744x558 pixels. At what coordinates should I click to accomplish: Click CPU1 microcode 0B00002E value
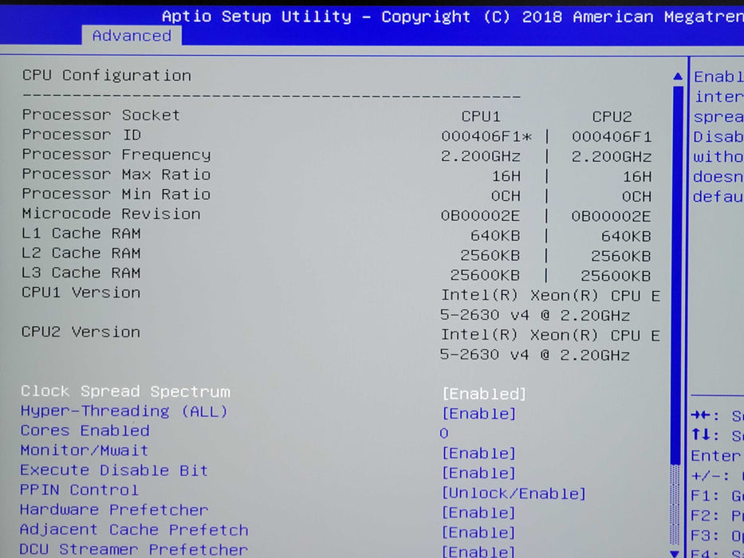point(480,216)
